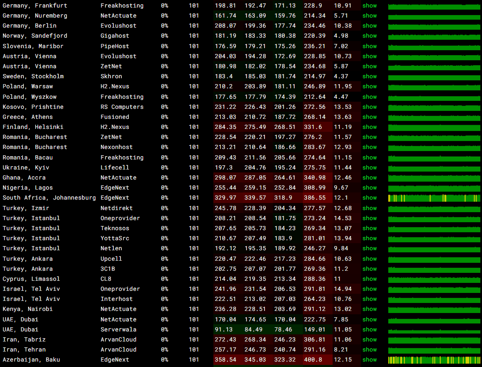Open 'show' for Iran, Tehran ArvanCloud
Image resolution: width=482 pixels, height=367 pixels.
pyautogui.click(x=369, y=349)
